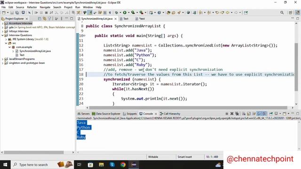Viewport: 301px width, 169px height.
Task: Open the External Tools dropdown arrow
Action: (145, 13)
